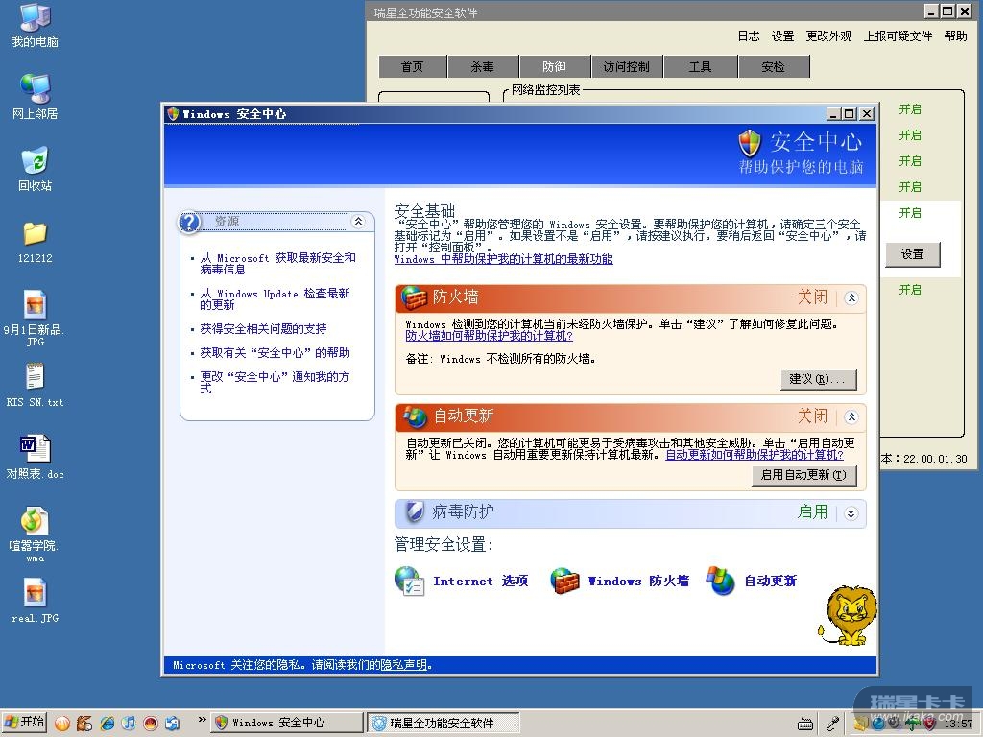This screenshot has width=983, height=737.
Task: Click the 病毒防护 shield icon
Action: [415, 512]
